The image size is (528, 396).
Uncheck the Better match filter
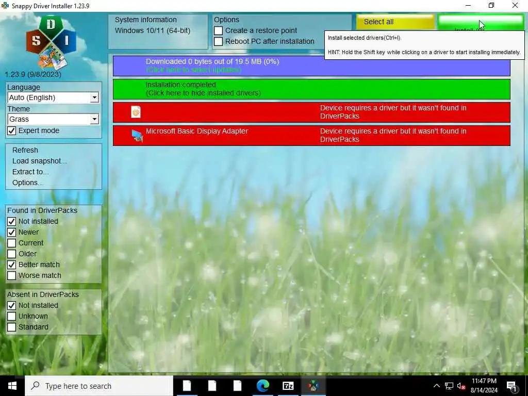(11, 265)
